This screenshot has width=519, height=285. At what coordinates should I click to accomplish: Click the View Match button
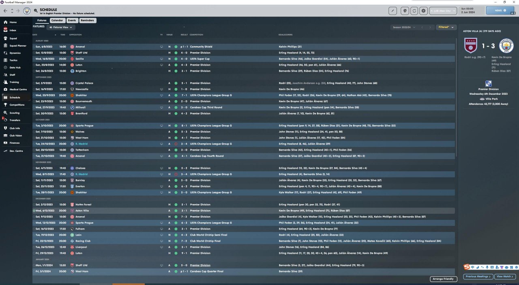click(505, 276)
